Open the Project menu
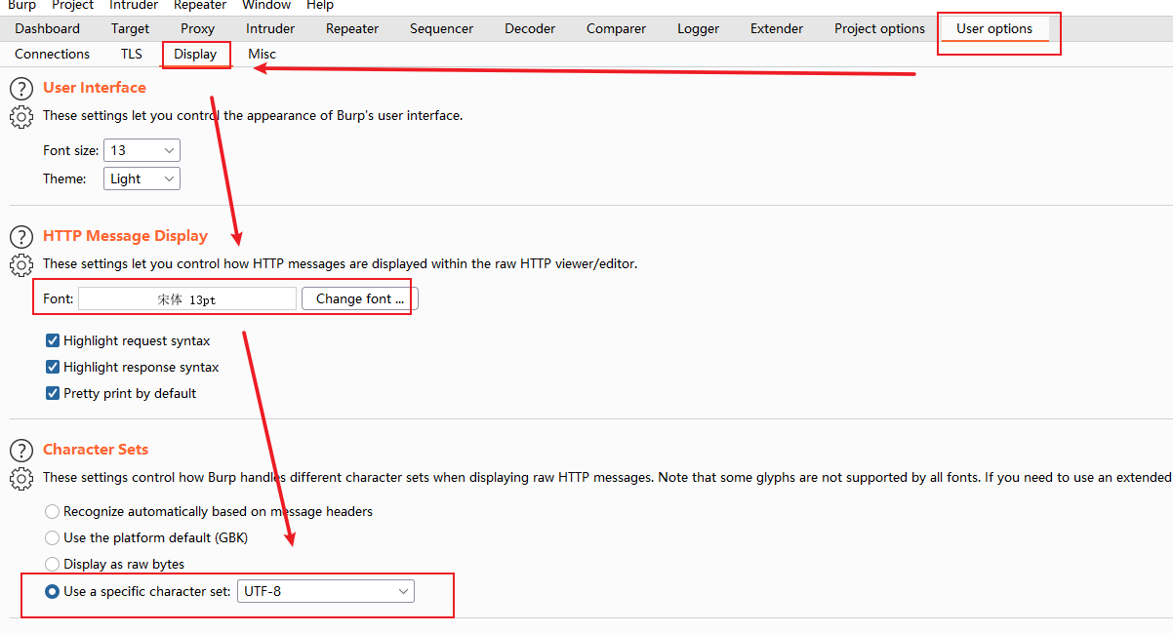Viewport: 1173px width, 633px height. pyautogui.click(x=72, y=5)
